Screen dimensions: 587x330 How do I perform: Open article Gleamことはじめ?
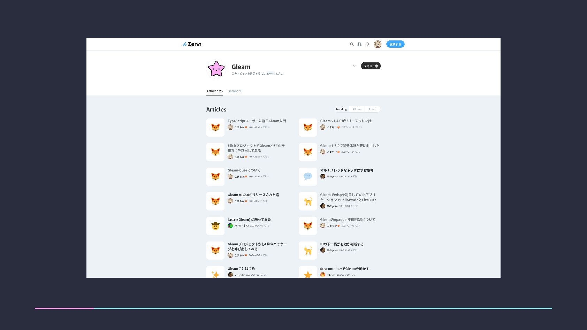[x=241, y=269]
